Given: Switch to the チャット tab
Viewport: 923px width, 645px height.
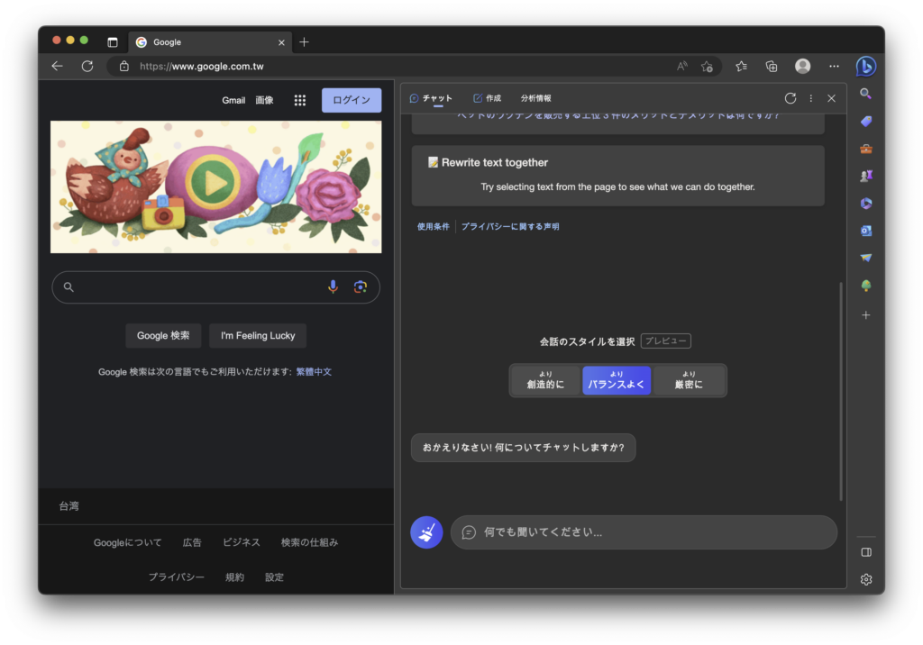Looking at the screenshot, I should point(431,98).
